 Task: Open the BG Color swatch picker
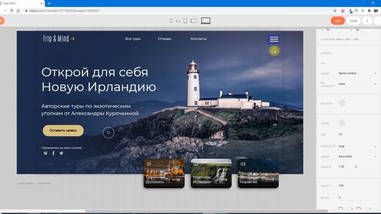(342, 103)
